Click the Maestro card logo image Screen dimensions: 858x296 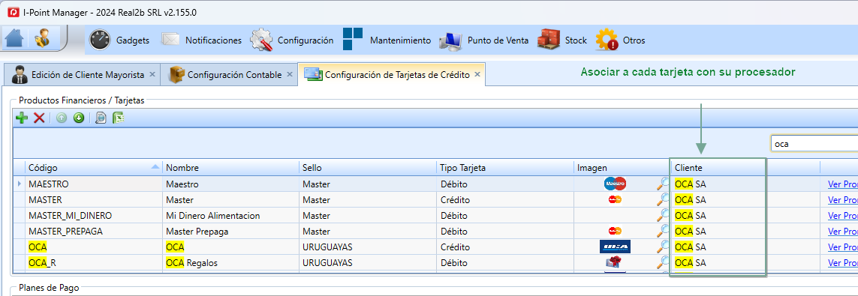pos(615,184)
